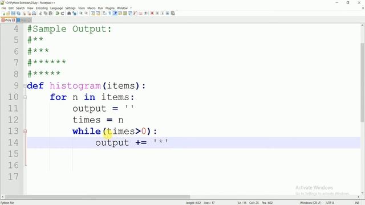The image size is (365, 205).
Task: Click Run Macro Multiple Times icon
Action: click(x=167, y=13)
